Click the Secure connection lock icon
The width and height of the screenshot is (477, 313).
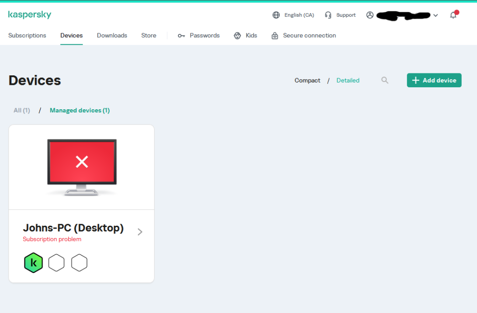click(275, 36)
